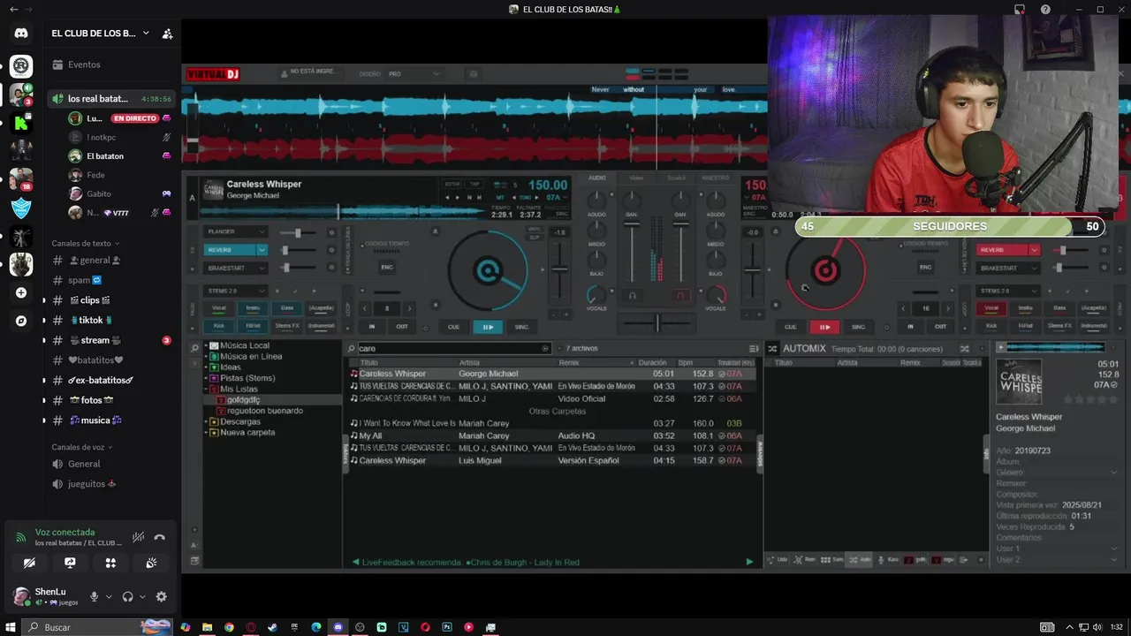This screenshot has width=1131, height=636.
Task: Toggle the Bass stem pad on deck A
Action: 287,308
